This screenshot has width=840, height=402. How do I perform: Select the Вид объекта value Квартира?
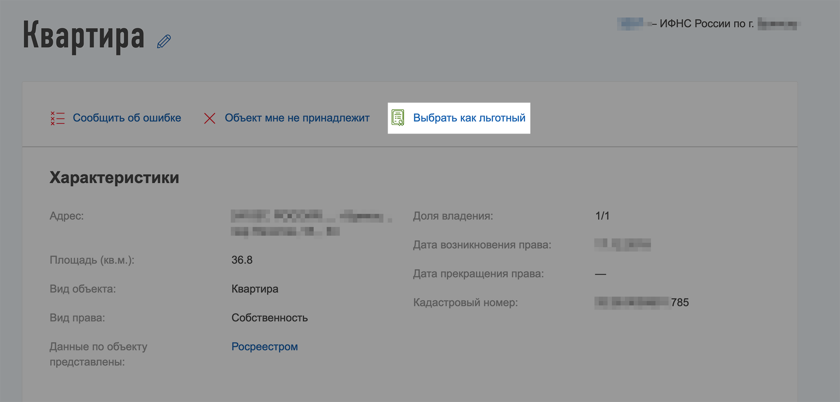point(255,289)
